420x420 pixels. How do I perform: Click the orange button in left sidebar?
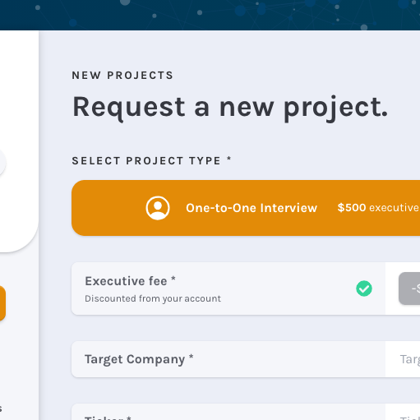tap(2, 303)
